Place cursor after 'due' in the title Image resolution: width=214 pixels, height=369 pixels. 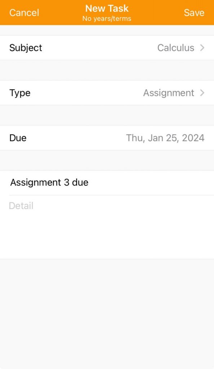pos(88,182)
